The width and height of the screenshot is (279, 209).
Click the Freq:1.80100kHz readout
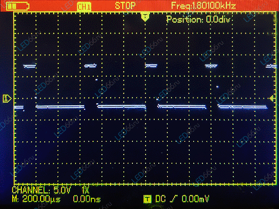203,6
